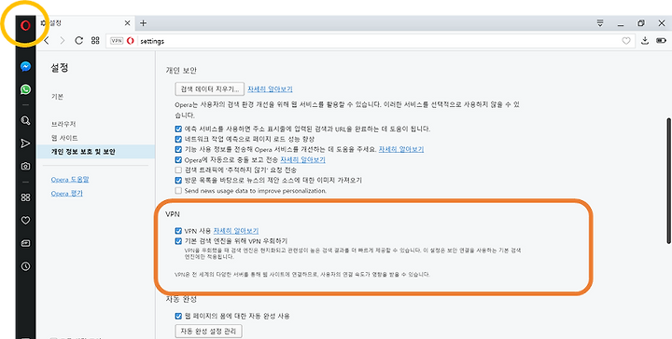Toggle 기능 사용 정보 전송 checkbox
This screenshot has height=339, width=672.
(x=178, y=149)
